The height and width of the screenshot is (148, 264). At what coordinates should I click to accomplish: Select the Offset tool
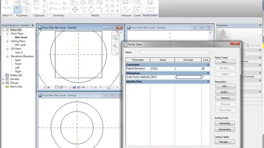click(83, 2)
